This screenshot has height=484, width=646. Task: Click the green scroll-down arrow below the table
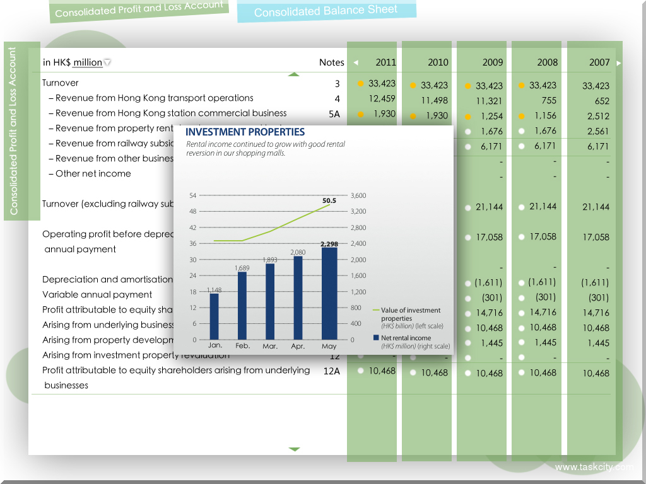coord(294,449)
